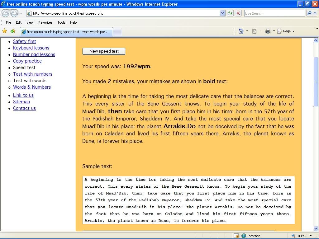Expand the Home button dropdown arrow
Screen dimensions: 319x239
pyautogui.click(x=247, y=31)
